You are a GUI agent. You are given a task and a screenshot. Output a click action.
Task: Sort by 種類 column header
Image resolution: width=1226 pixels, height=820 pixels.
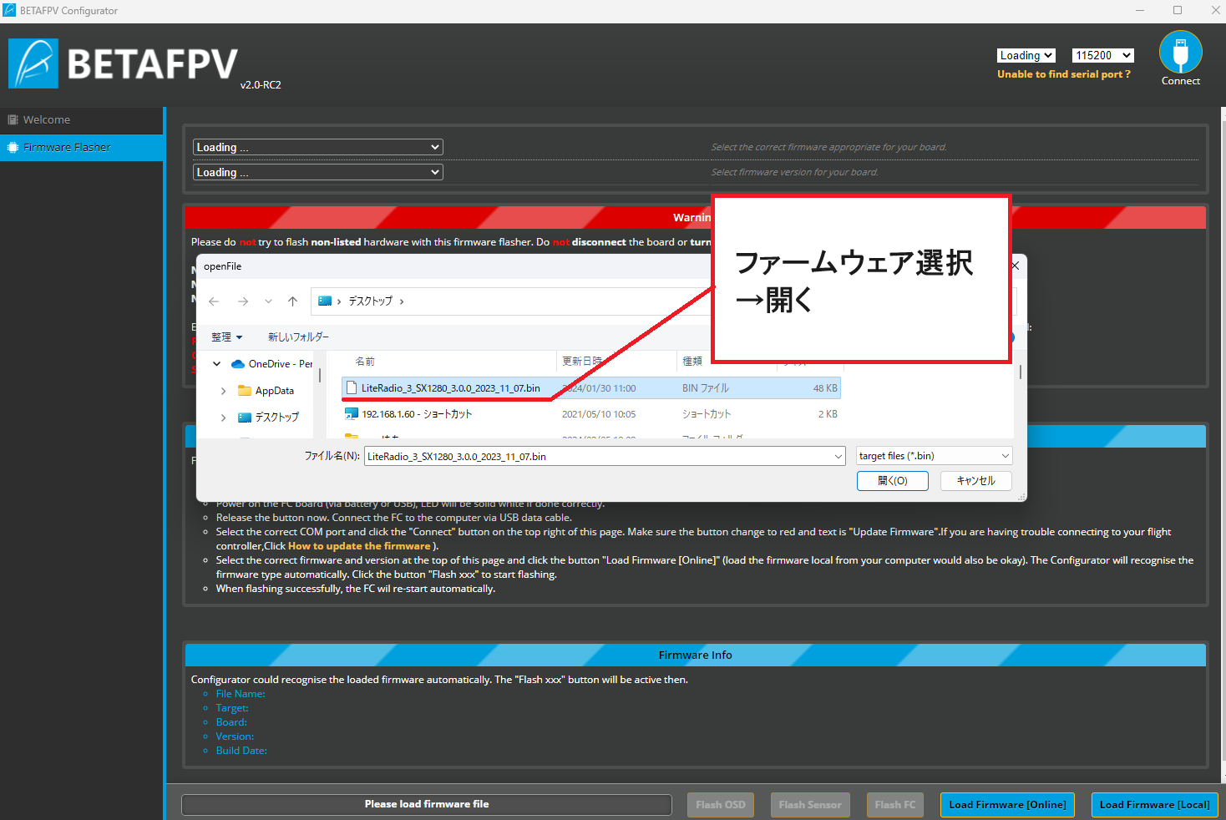click(692, 362)
